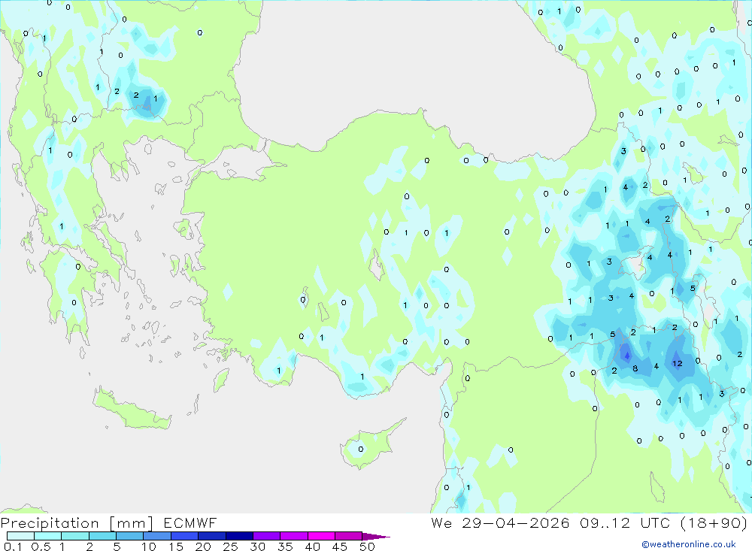
Task: Click the '10' legend scale label
Action: (x=149, y=546)
